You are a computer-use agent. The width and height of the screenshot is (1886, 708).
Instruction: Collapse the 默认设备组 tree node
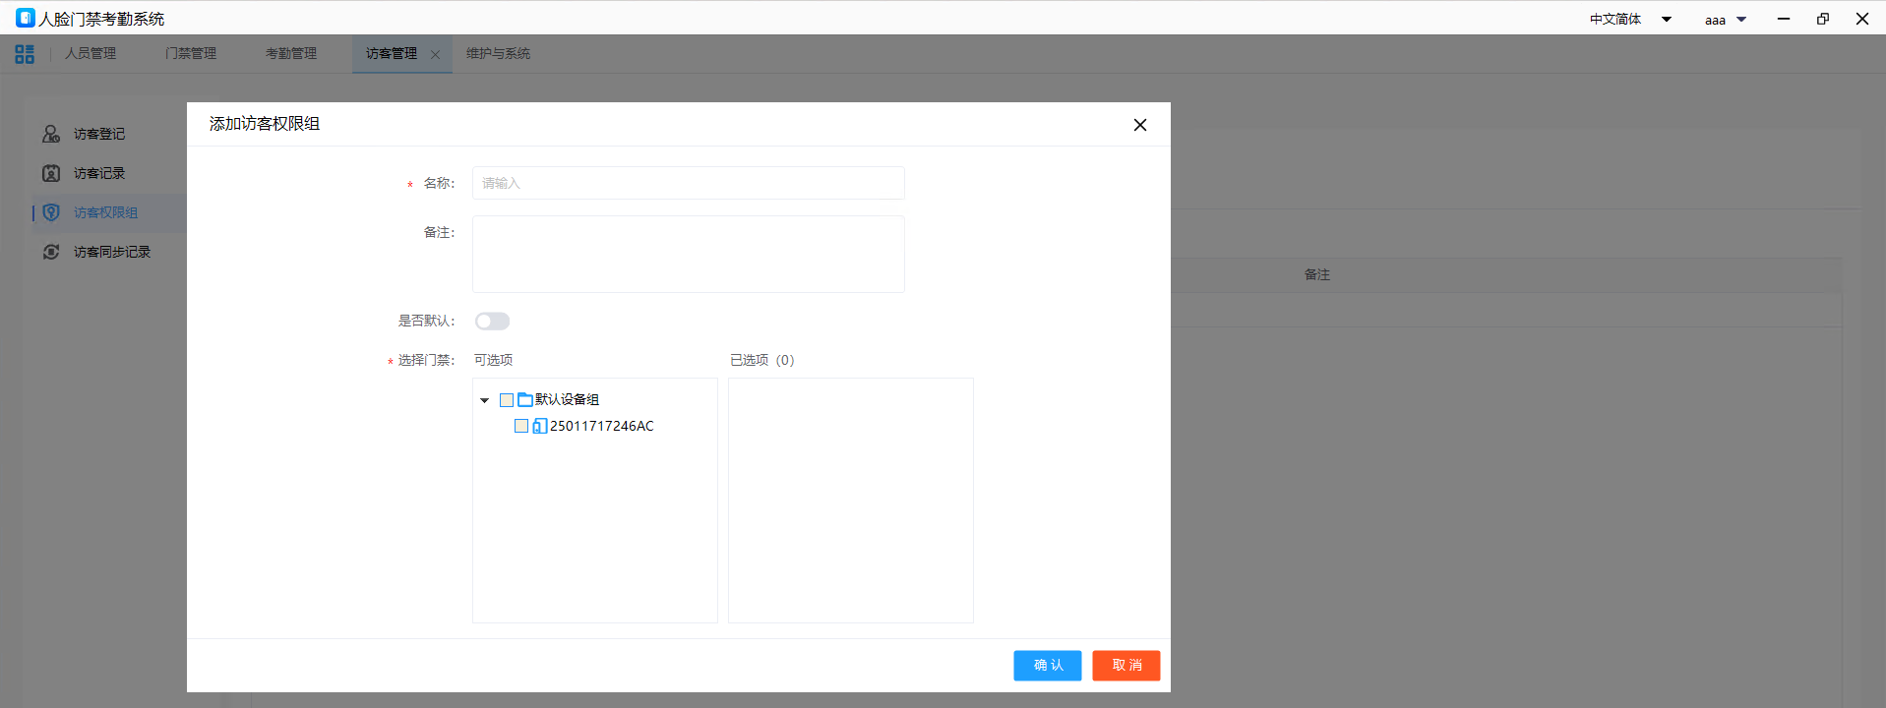pos(484,400)
